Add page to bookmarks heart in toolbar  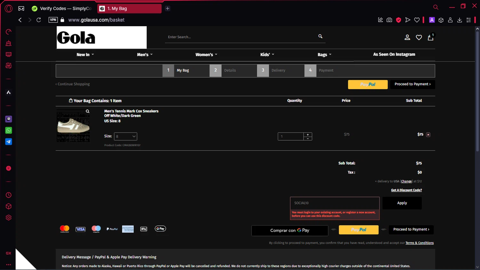click(417, 20)
